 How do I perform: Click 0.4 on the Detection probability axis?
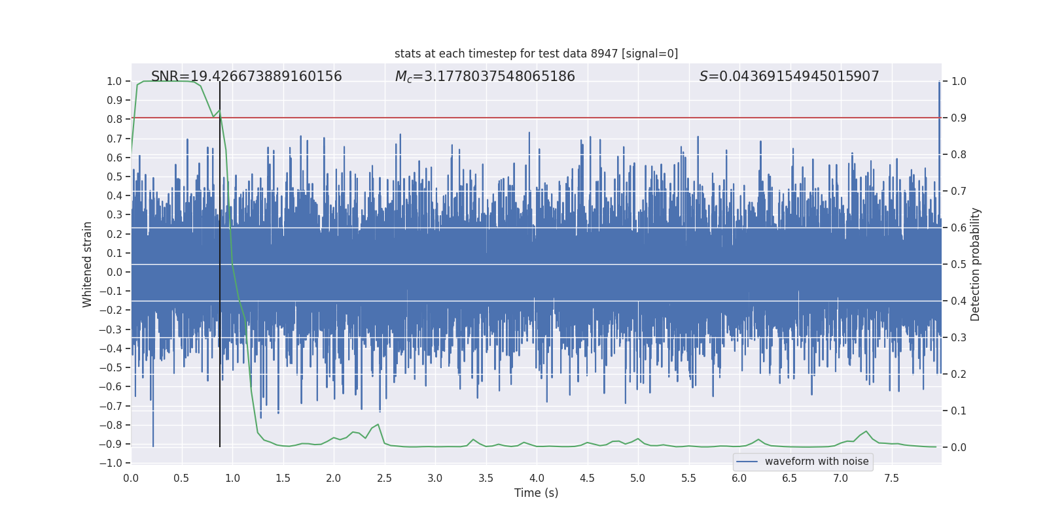click(959, 301)
